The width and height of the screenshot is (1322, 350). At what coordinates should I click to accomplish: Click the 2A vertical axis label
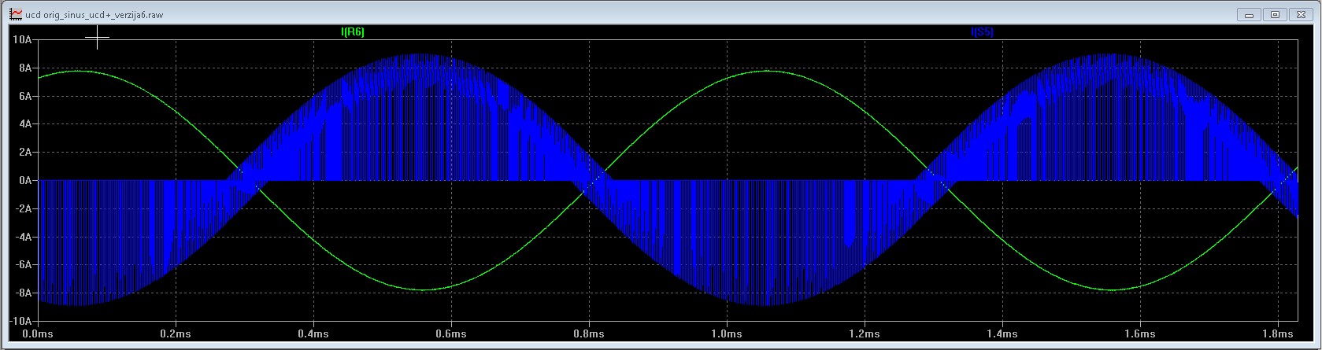coord(24,153)
